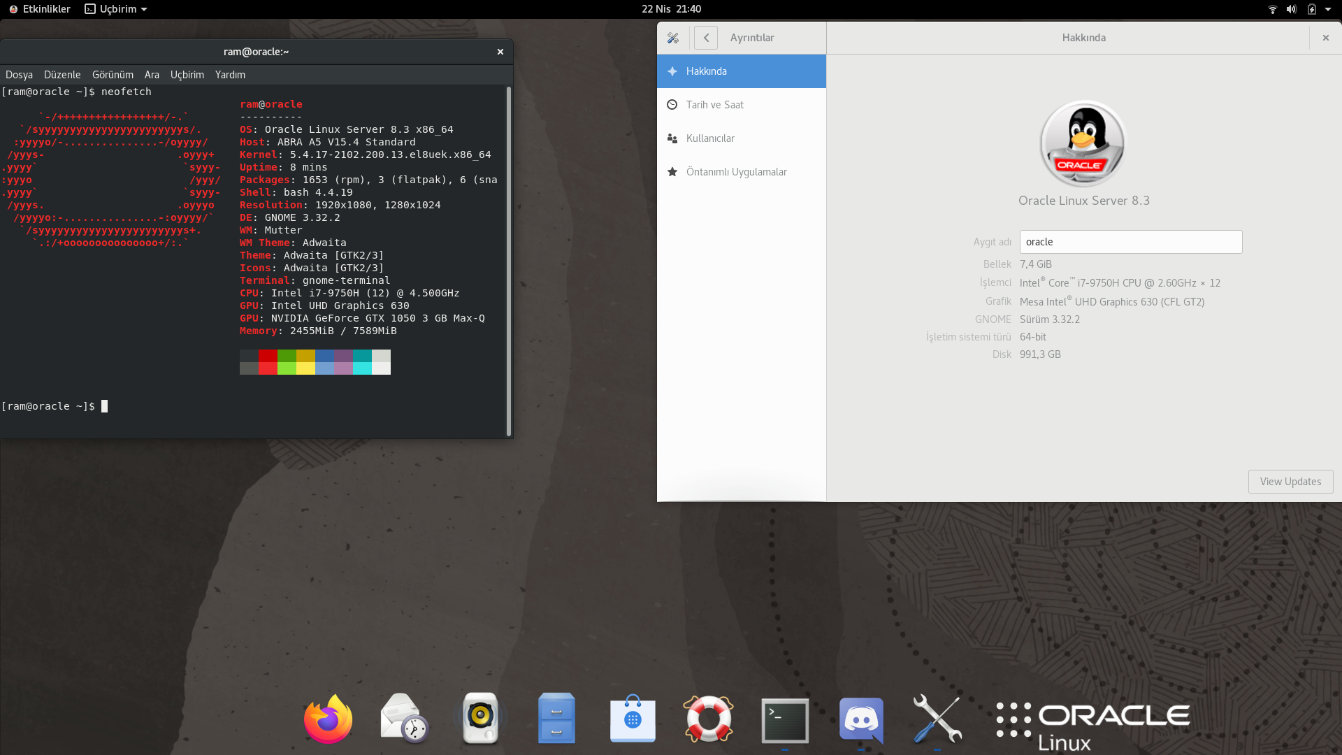Click the color swatch palette in terminal

[315, 362]
